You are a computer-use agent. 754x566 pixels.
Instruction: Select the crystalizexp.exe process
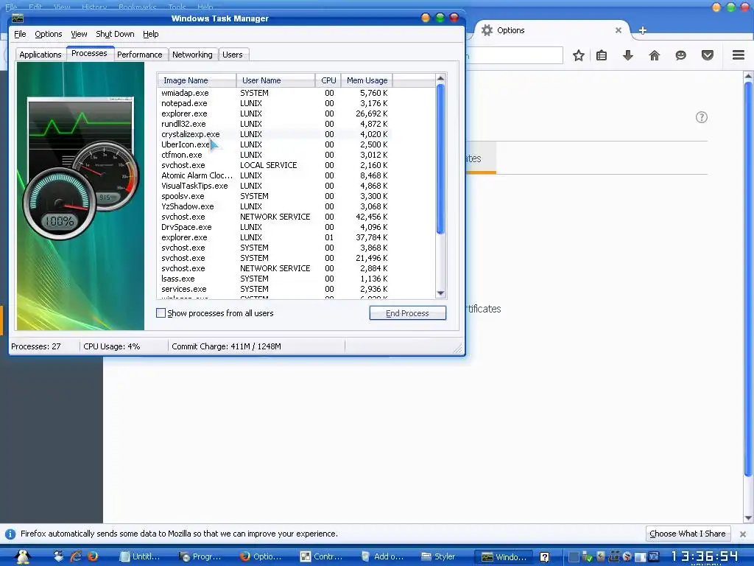click(x=274, y=134)
